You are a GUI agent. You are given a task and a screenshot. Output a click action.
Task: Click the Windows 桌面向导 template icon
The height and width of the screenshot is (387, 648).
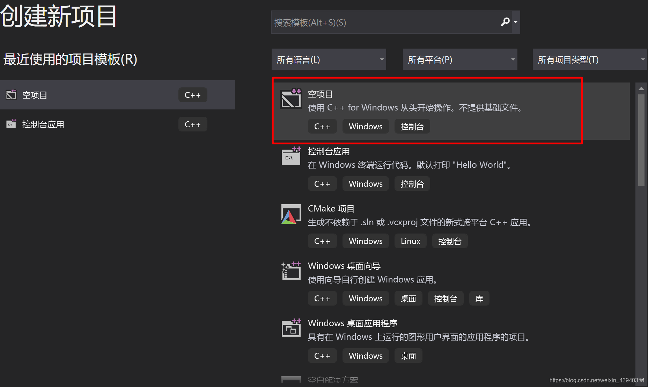(x=291, y=271)
